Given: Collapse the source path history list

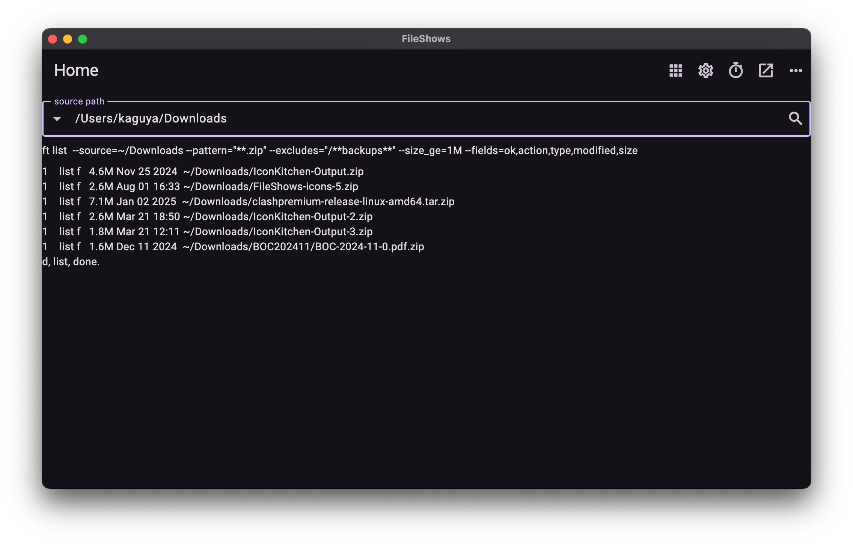Looking at the screenshot, I should (x=57, y=118).
